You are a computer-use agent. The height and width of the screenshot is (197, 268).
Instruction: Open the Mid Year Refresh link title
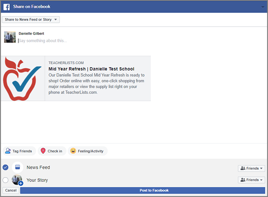(x=91, y=69)
